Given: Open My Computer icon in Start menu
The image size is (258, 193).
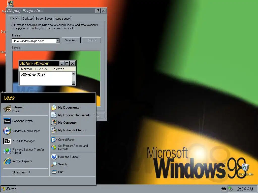Looking at the screenshot, I should pyautogui.click(x=54, y=123).
